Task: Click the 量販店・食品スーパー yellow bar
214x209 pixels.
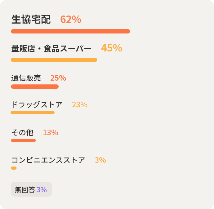Action: (x=54, y=60)
